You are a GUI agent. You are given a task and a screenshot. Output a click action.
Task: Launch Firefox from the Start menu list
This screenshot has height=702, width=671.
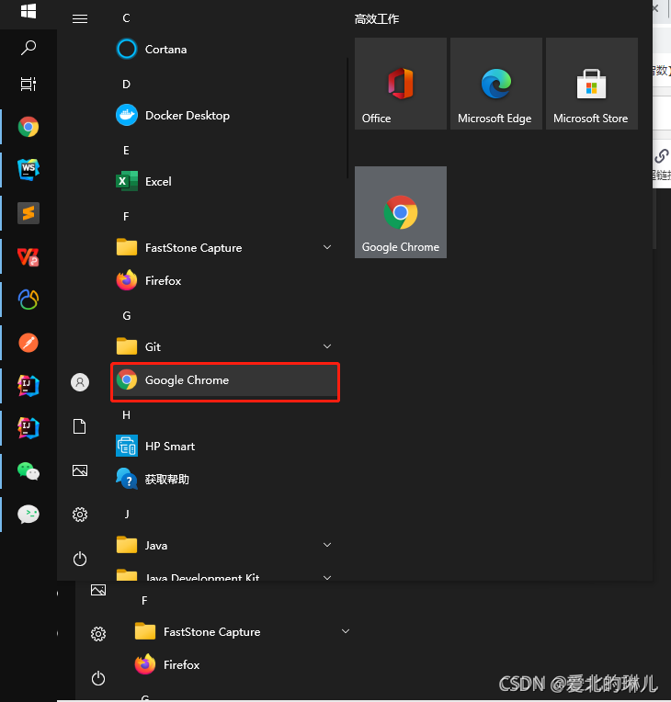(x=226, y=281)
